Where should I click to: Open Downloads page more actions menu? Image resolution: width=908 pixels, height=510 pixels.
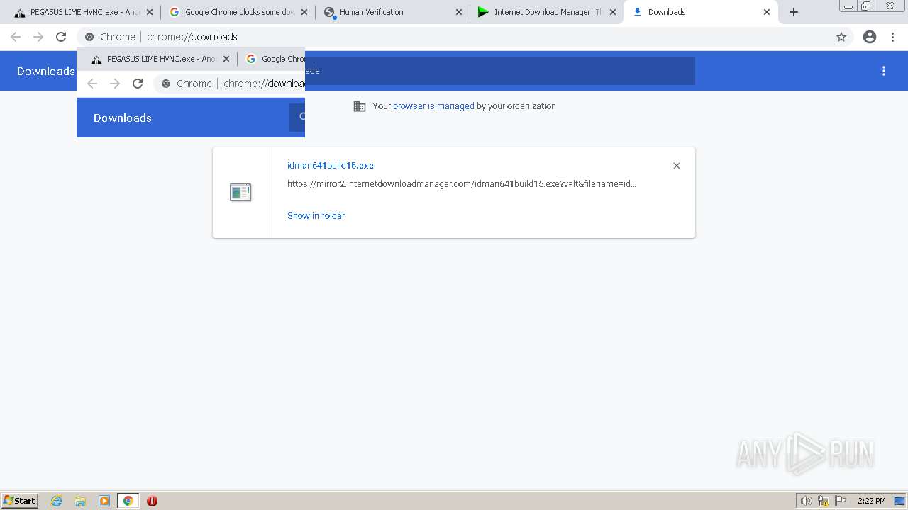[884, 71]
